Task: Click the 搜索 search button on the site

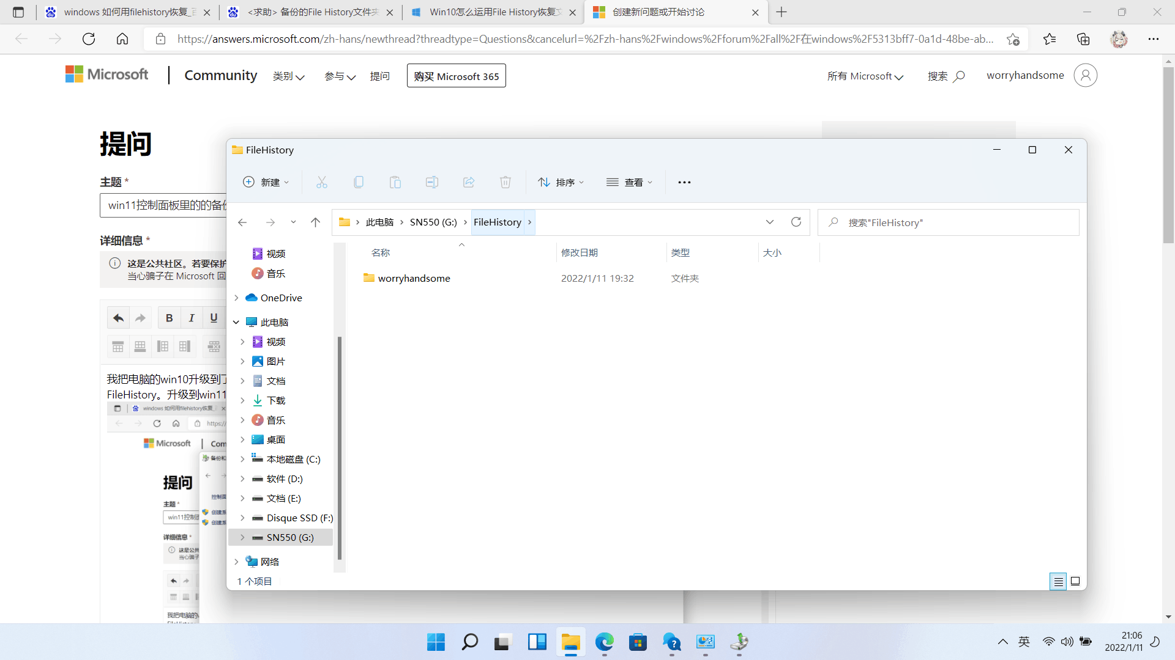Action: coord(946,76)
